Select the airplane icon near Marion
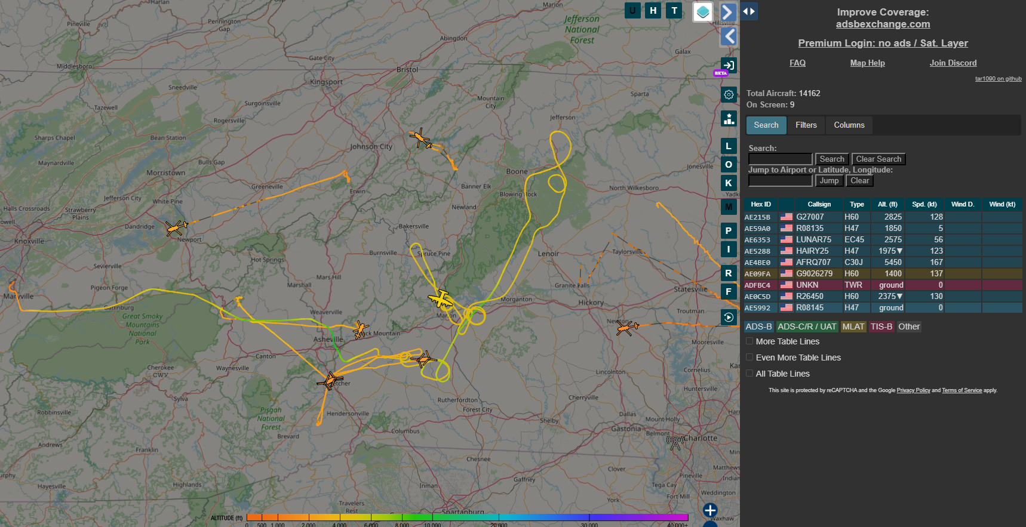 pos(441,298)
